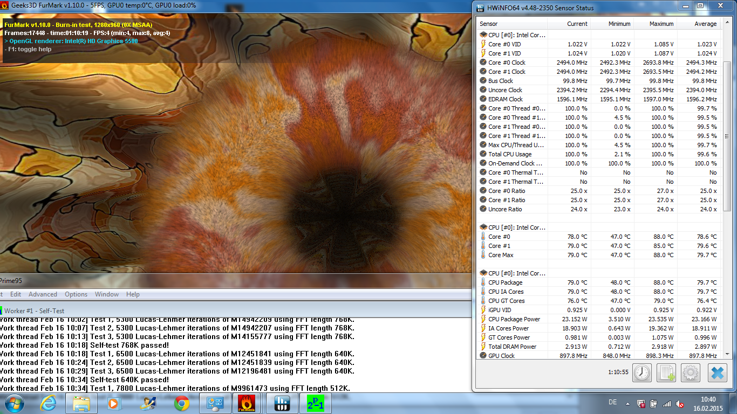Image resolution: width=737 pixels, height=414 pixels.
Task: Click the power plug icon in system tray
Action: 654,403
